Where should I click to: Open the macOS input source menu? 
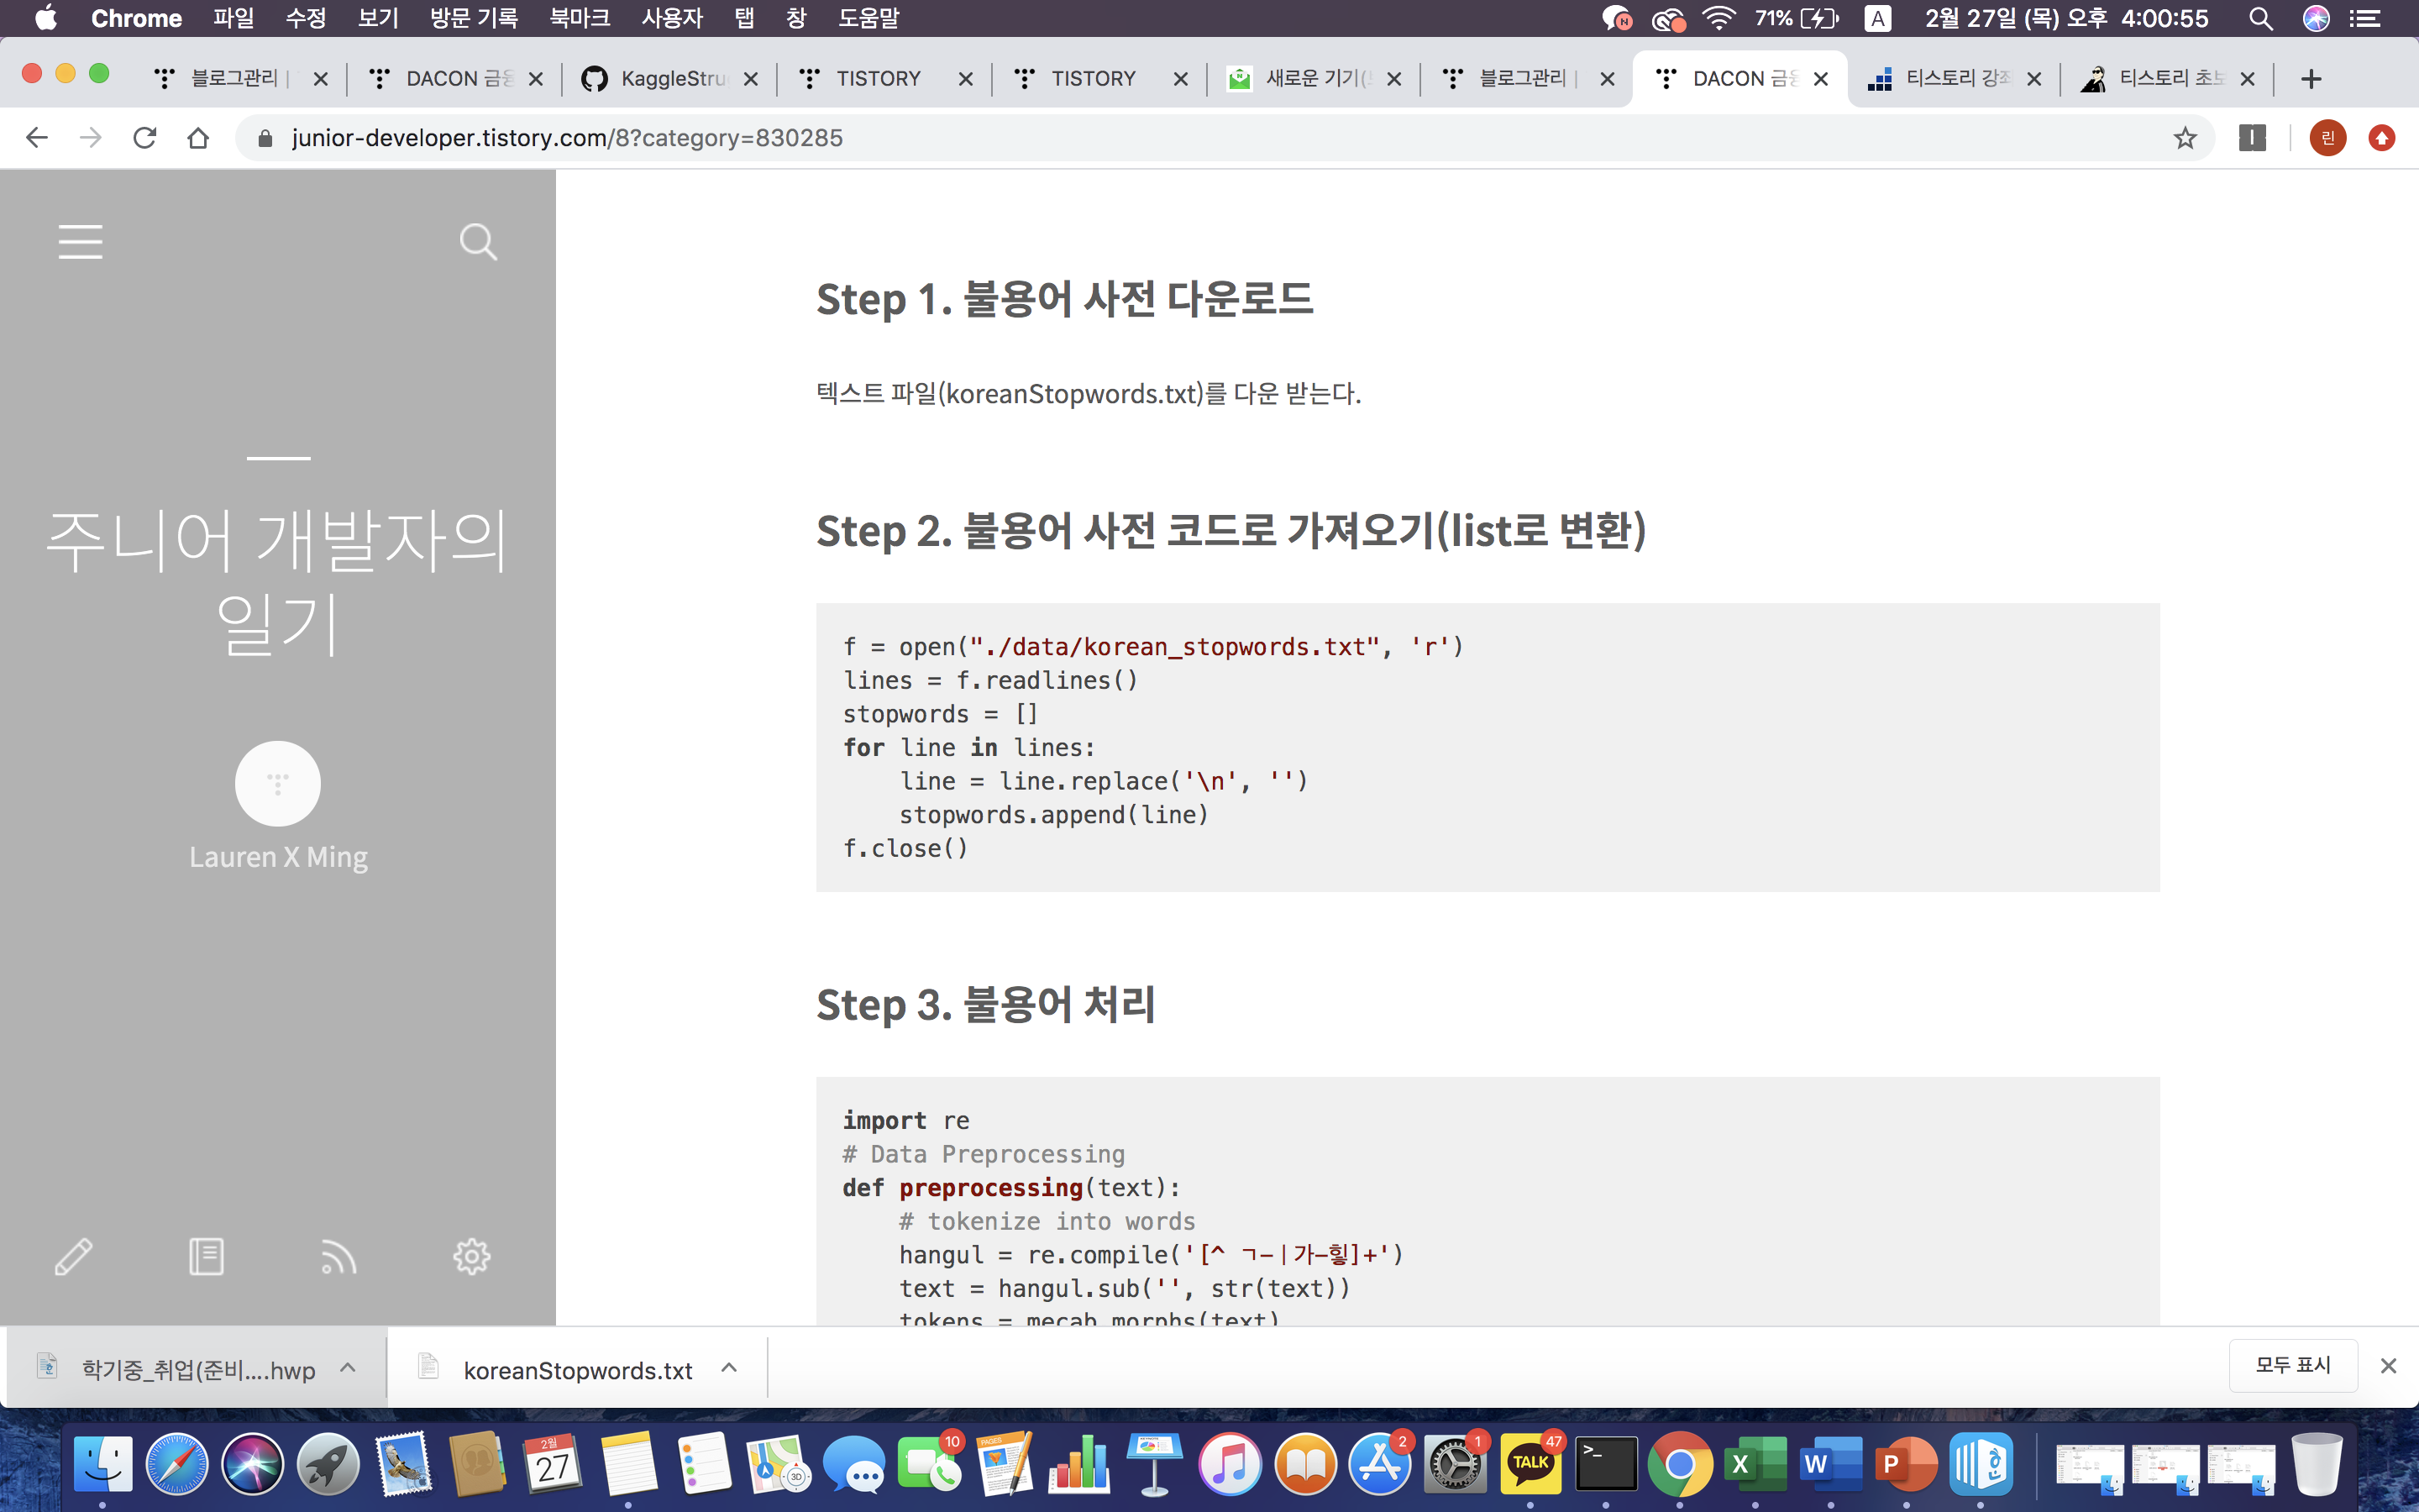[1877, 18]
